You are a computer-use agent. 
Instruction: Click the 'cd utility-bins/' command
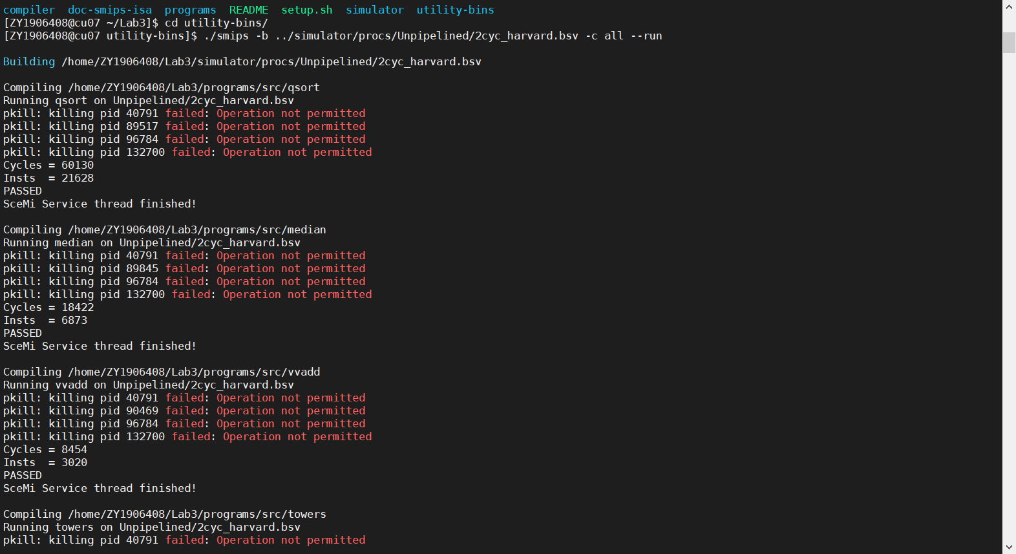tap(217, 23)
